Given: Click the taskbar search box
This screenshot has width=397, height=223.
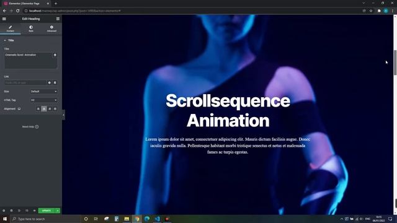Looking at the screenshot, I should (45, 219).
